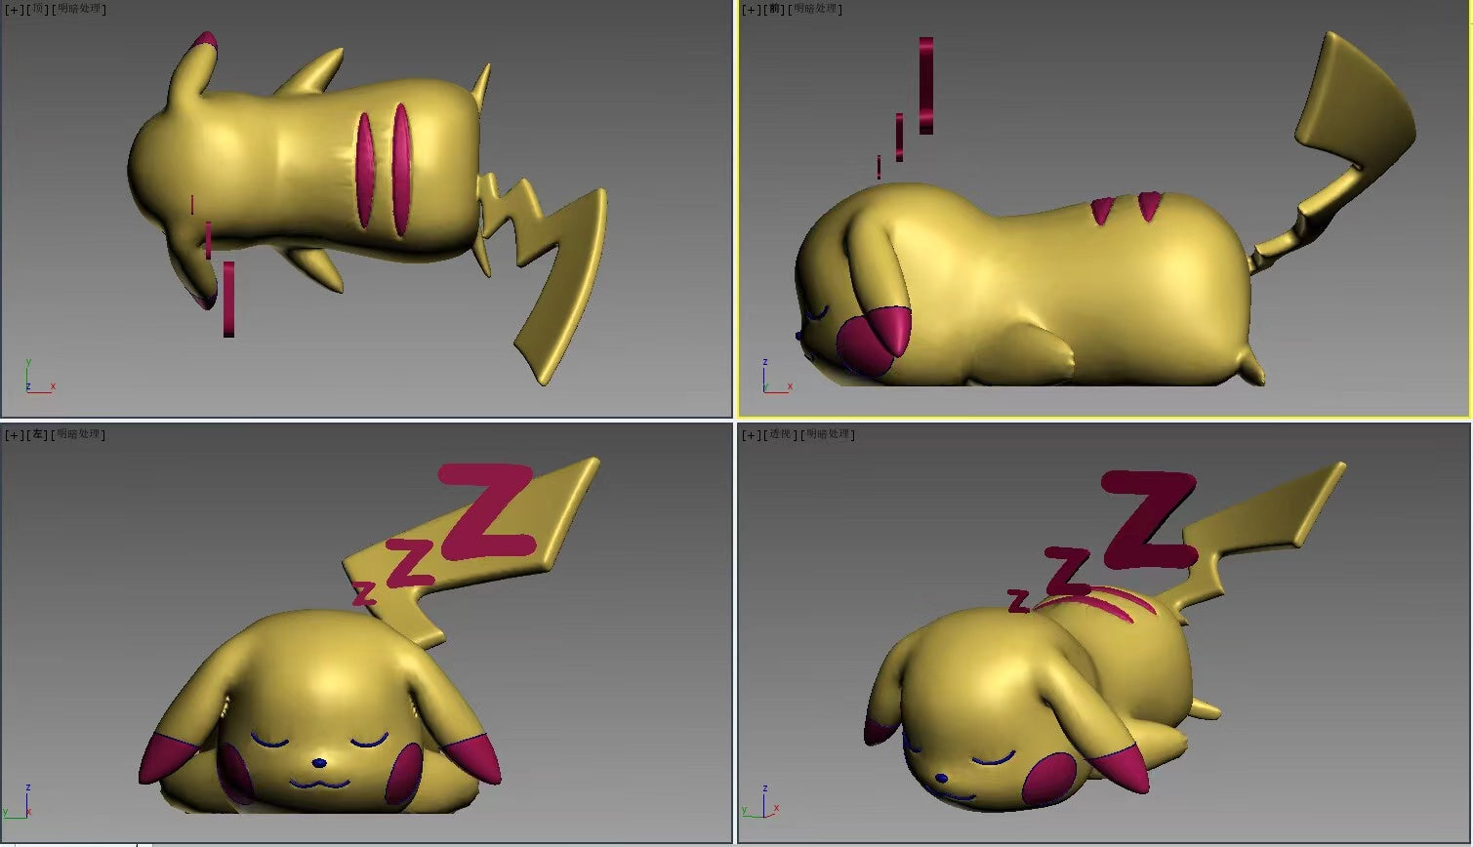
Task: Open the [+] menu in left viewport
Action: (15, 434)
